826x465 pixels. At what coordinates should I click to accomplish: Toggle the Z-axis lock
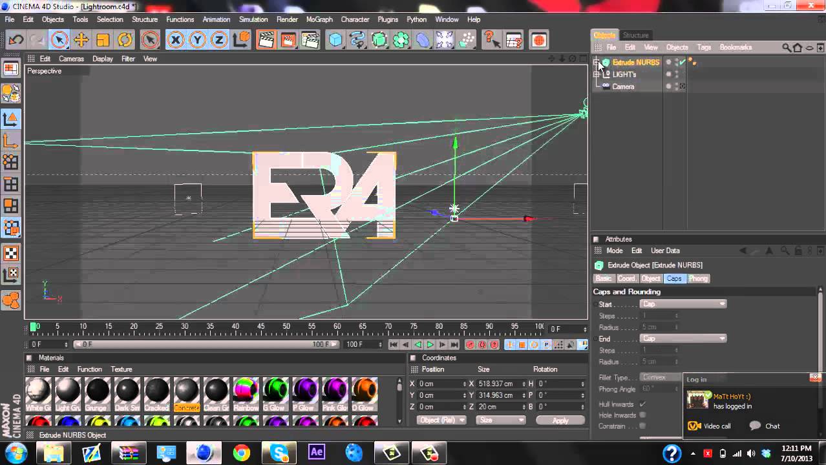point(219,40)
